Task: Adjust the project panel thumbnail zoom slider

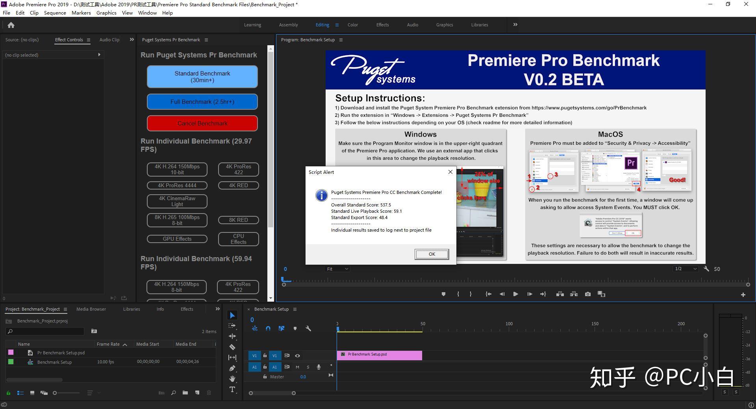Action: [x=55, y=393]
